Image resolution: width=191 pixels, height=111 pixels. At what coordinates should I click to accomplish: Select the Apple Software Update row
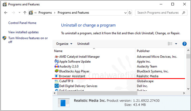coord(119,61)
